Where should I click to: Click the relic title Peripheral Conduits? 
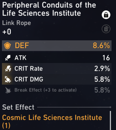point(49,9)
